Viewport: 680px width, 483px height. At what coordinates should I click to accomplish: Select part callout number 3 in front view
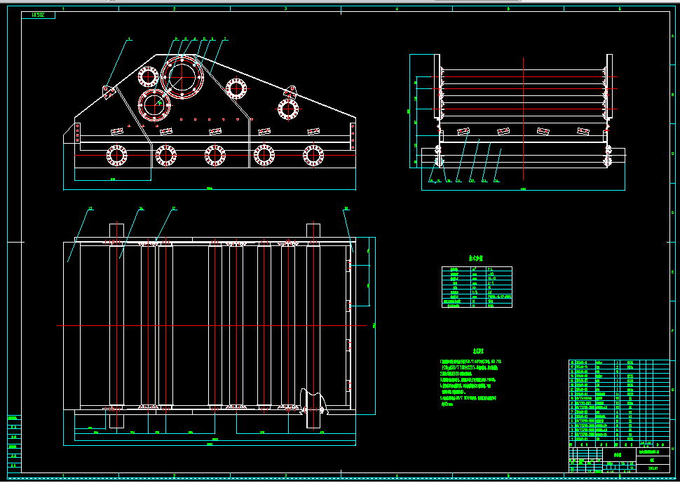click(x=186, y=39)
